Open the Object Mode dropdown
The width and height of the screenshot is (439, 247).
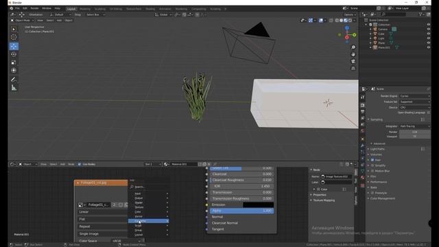[22, 21]
